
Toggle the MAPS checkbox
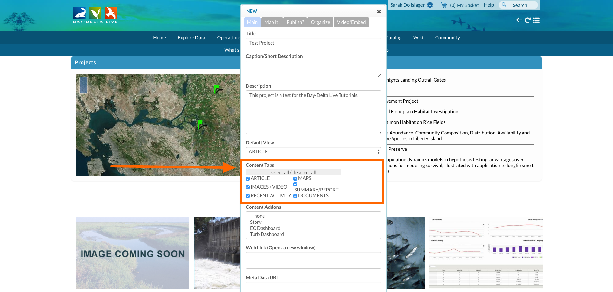tap(295, 179)
